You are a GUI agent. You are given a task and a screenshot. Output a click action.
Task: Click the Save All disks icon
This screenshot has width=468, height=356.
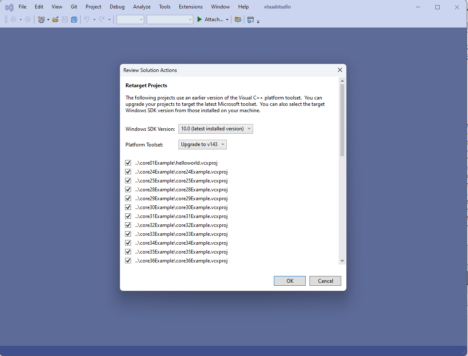point(74,19)
